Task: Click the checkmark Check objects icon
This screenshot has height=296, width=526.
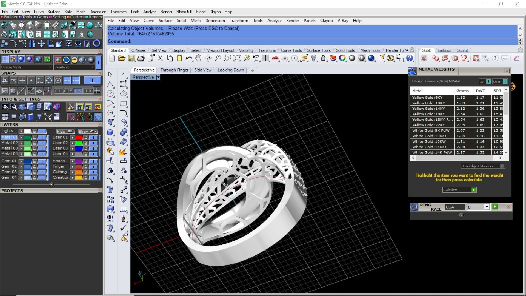Action: (x=124, y=228)
